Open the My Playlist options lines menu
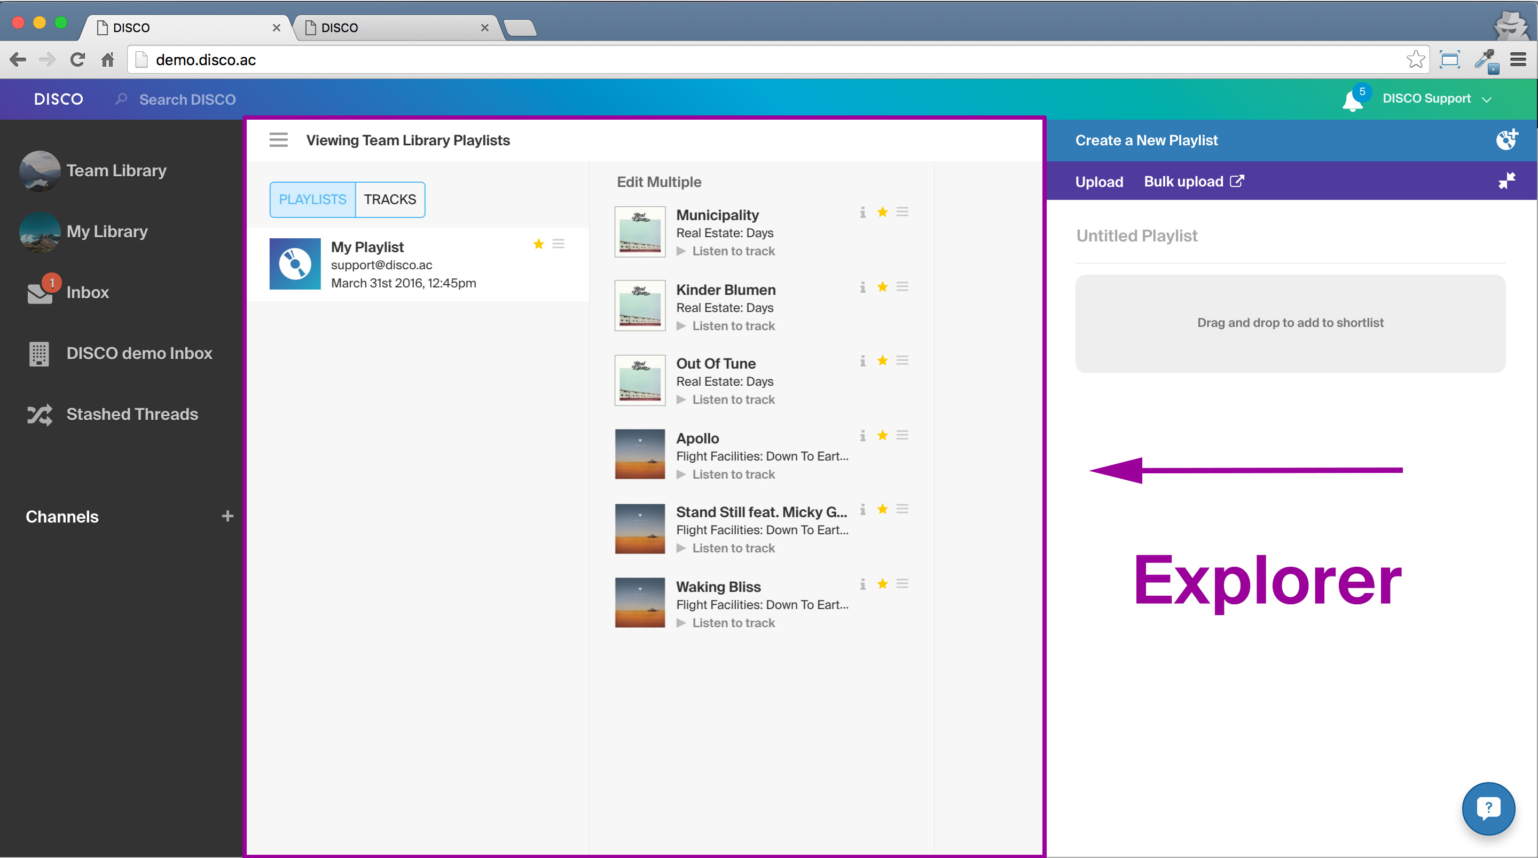This screenshot has width=1538, height=858. (558, 244)
